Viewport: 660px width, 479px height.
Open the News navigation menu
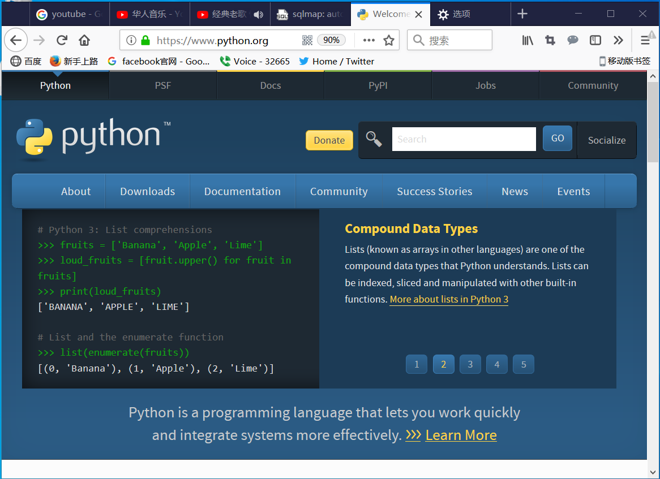515,191
